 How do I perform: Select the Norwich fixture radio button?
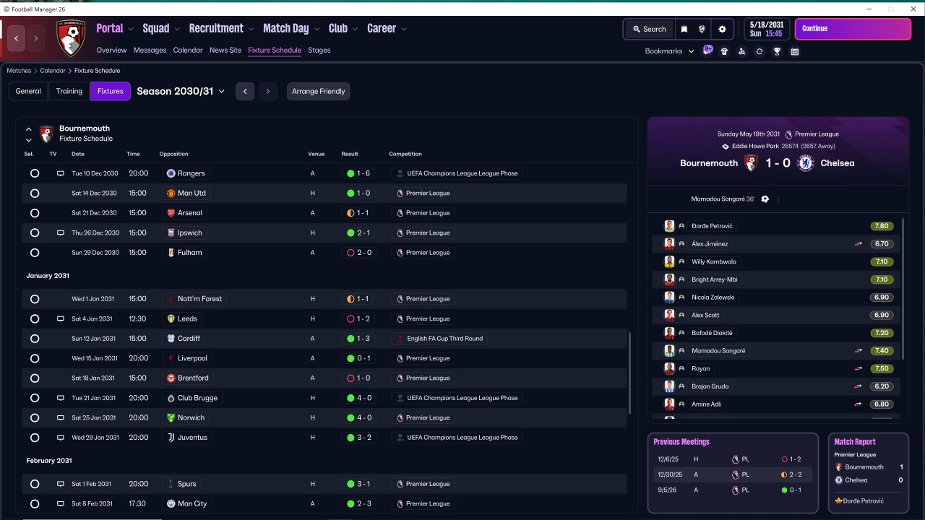(35, 418)
